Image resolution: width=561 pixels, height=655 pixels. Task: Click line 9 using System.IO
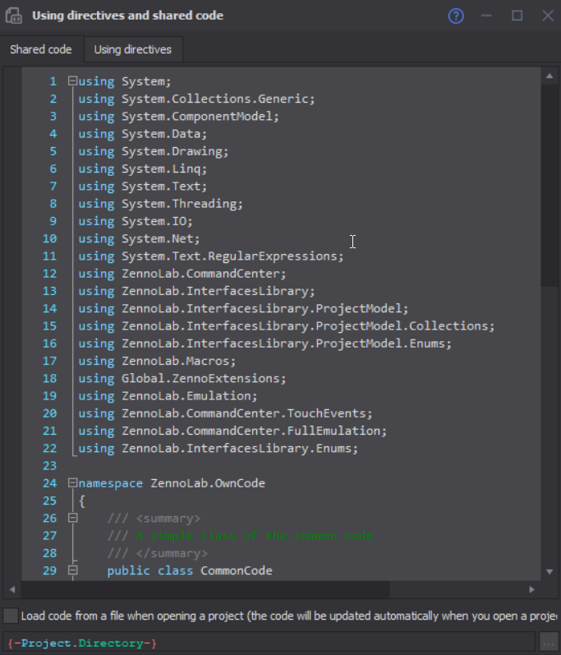pos(136,221)
